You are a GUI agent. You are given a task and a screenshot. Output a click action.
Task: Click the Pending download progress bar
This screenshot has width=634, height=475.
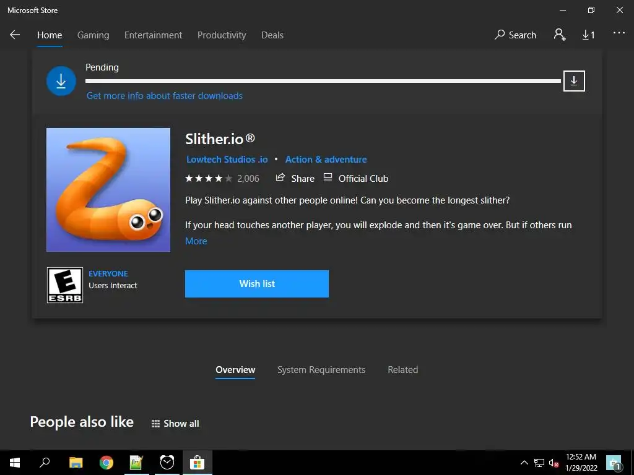click(323, 81)
